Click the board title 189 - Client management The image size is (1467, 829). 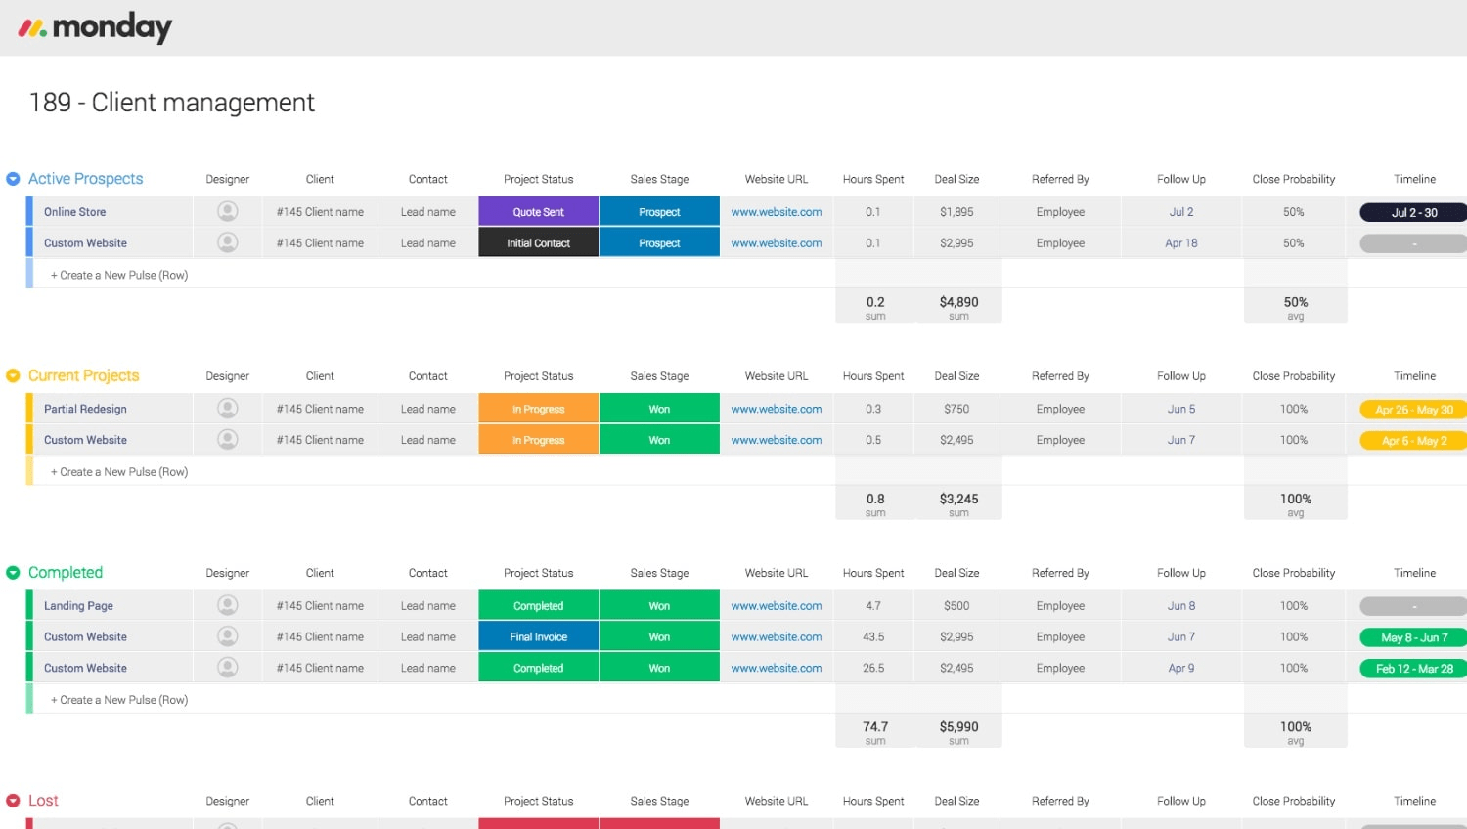tap(172, 103)
